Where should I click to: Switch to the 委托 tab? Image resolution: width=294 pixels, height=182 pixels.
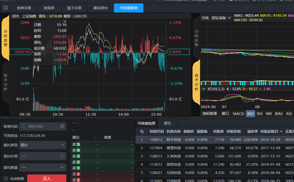pyautogui.click(x=167, y=123)
